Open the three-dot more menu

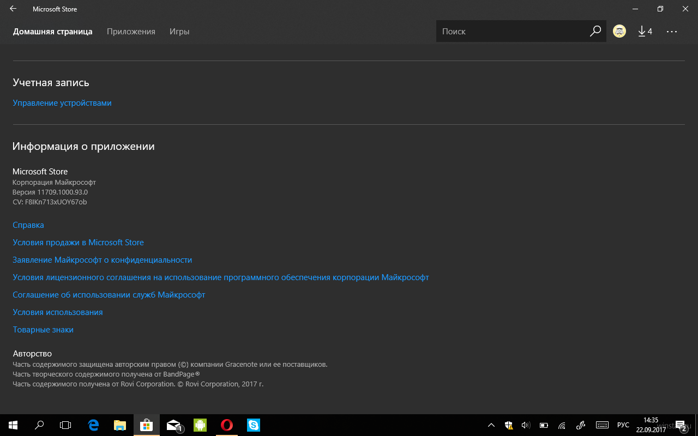(672, 32)
